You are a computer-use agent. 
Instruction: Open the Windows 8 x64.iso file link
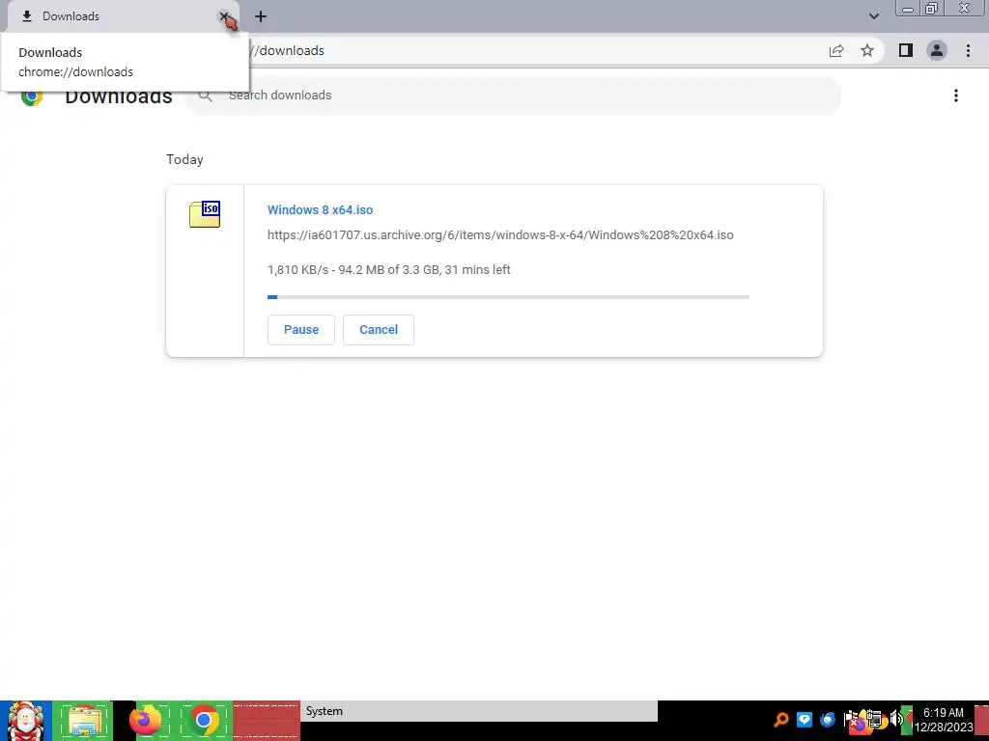(320, 209)
